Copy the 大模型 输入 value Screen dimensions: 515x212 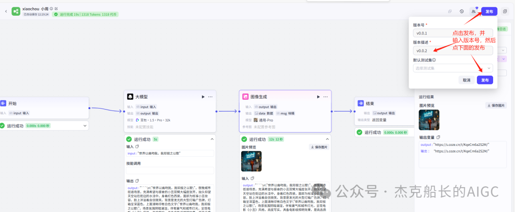click(x=137, y=146)
